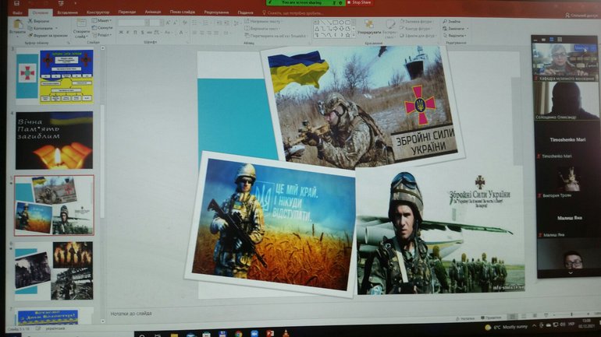Click Find (Знайти) search command
Screen dimensions: 601x337
(x=452, y=21)
